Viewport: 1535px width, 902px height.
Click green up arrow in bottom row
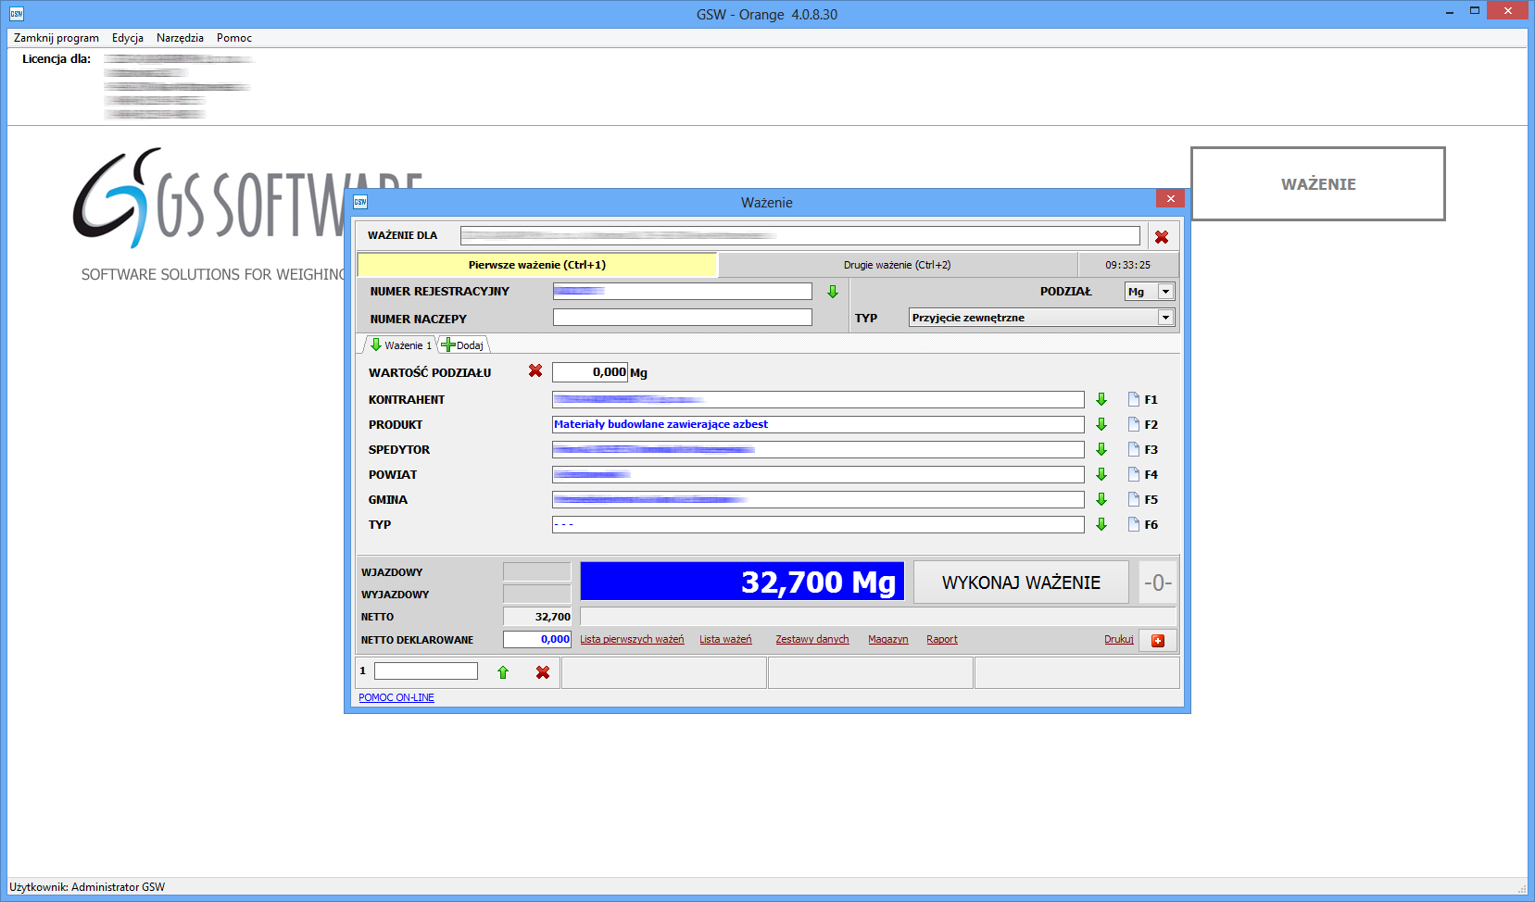(503, 672)
